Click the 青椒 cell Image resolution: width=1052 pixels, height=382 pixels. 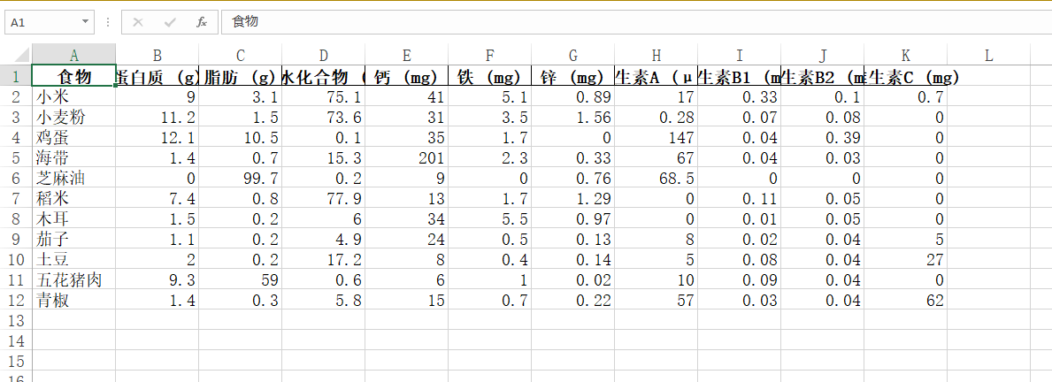click(x=73, y=301)
